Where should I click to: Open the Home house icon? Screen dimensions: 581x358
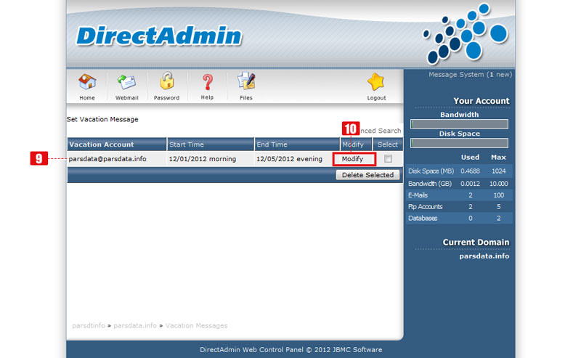[87, 82]
